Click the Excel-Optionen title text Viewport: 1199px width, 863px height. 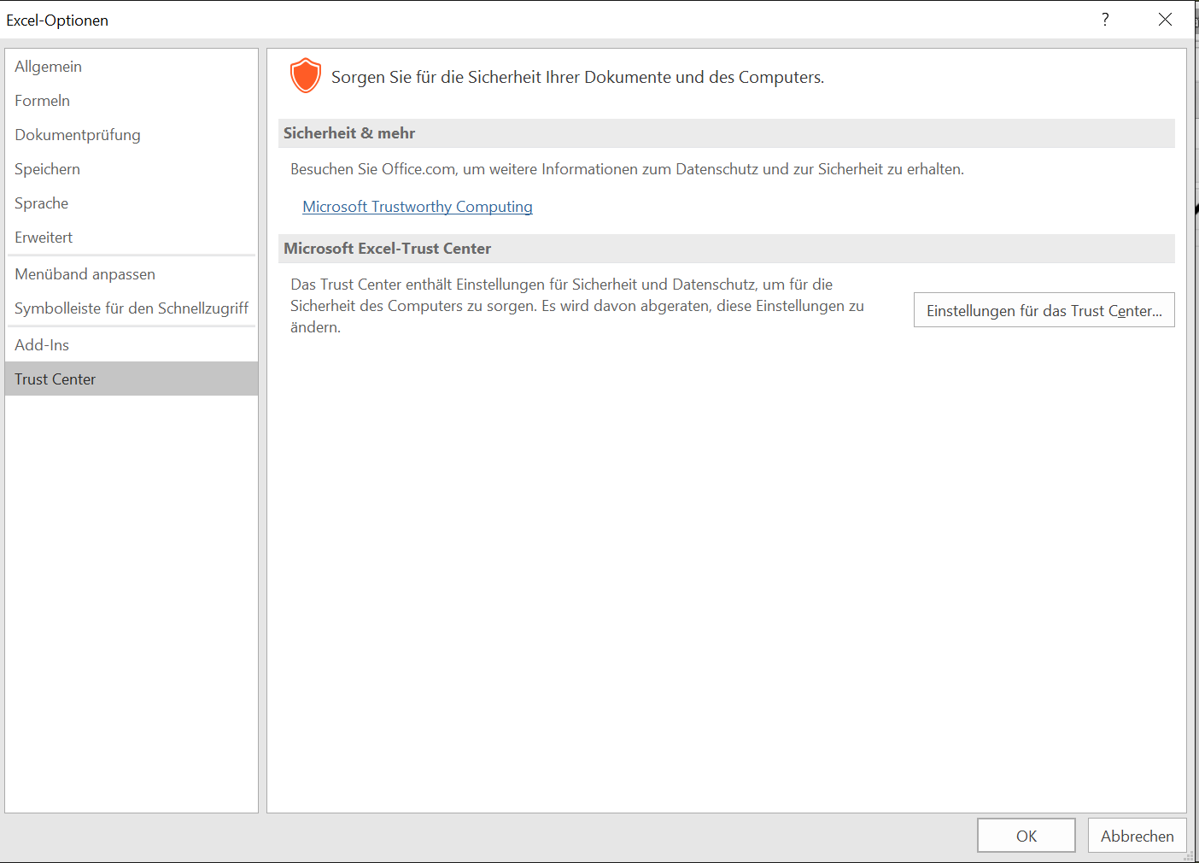57,20
